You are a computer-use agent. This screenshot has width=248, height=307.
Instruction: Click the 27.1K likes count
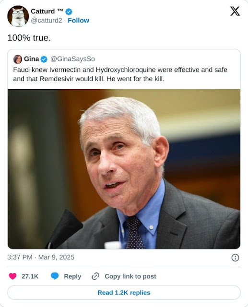click(x=30, y=276)
